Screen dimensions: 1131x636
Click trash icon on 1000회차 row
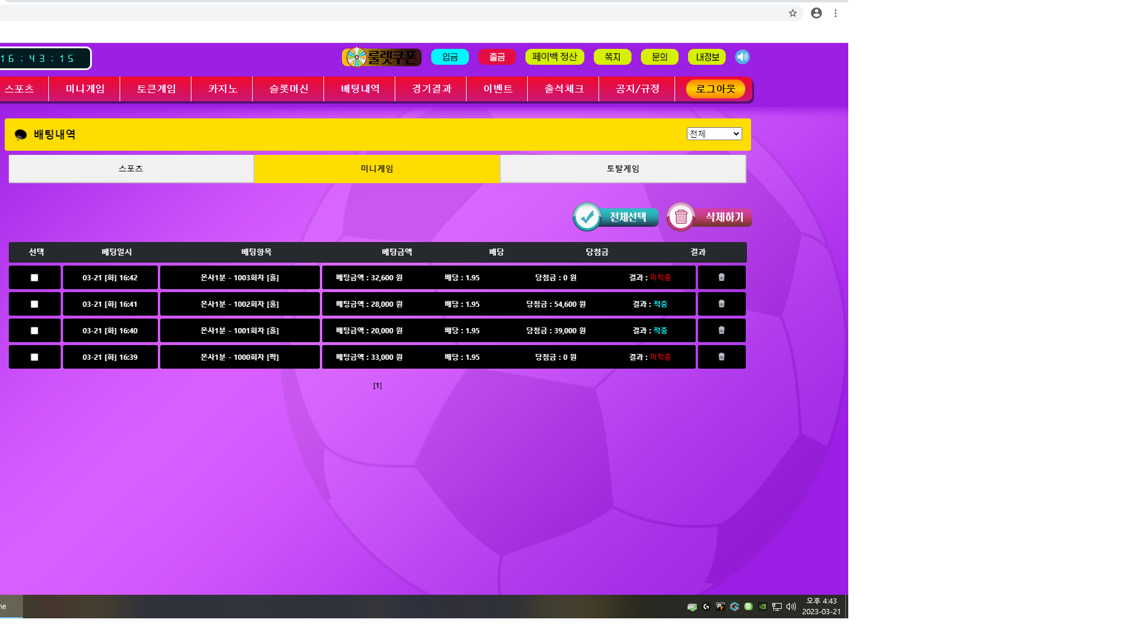pyautogui.click(x=722, y=357)
